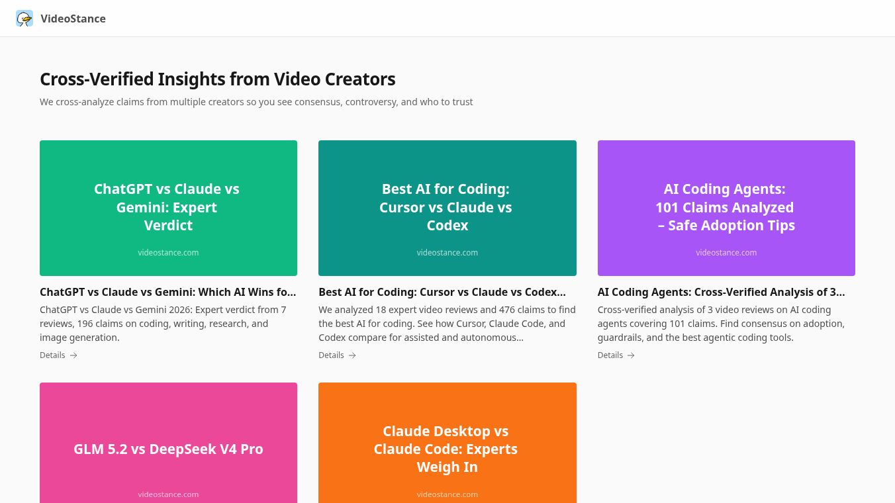Open the orange Claude Desktop vs Claude Code thumbnail

447,443
